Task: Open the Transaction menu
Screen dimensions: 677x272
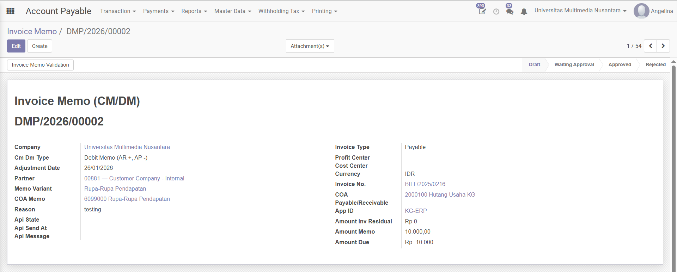Action: point(118,11)
